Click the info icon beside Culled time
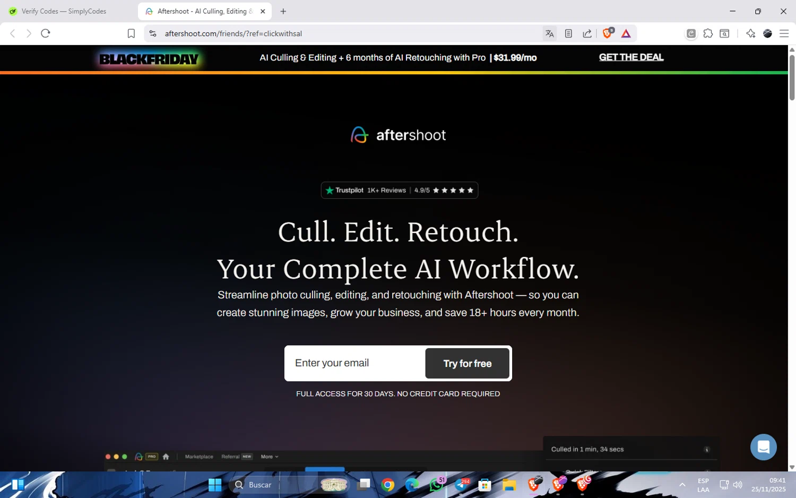Image resolution: width=796 pixels, height=498 pixels. tap(707, 450)
